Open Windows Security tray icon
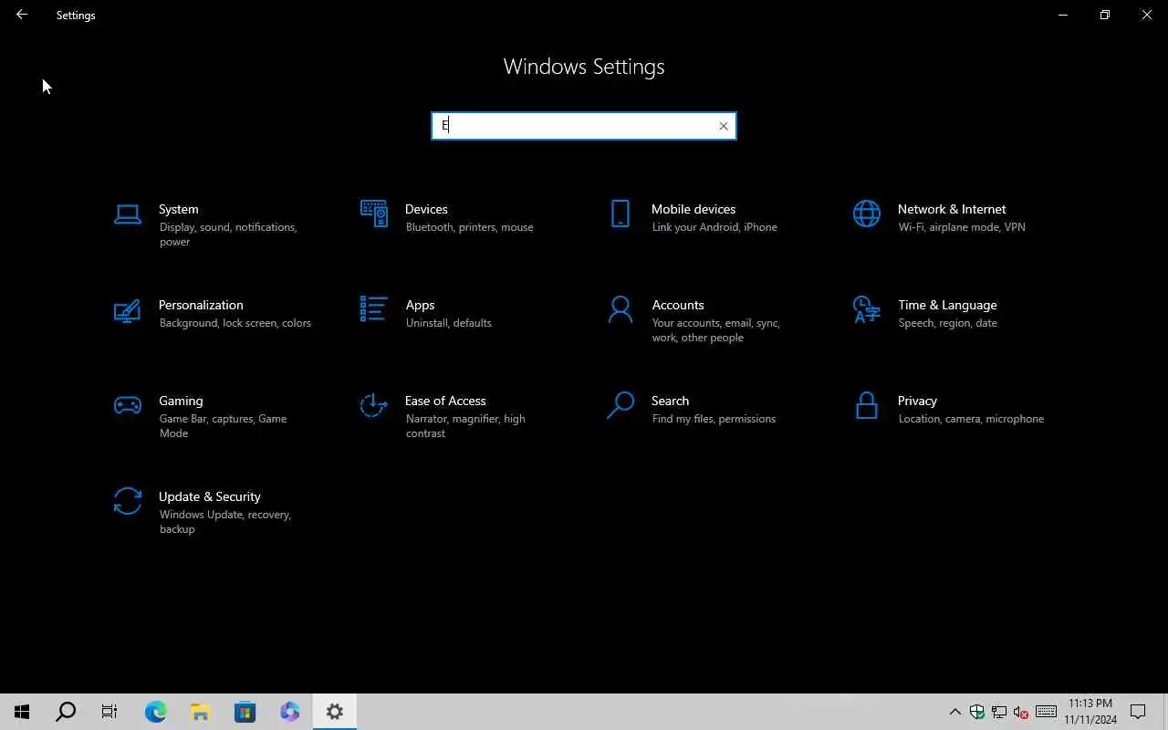1168x730 pixels. point(977,712)
